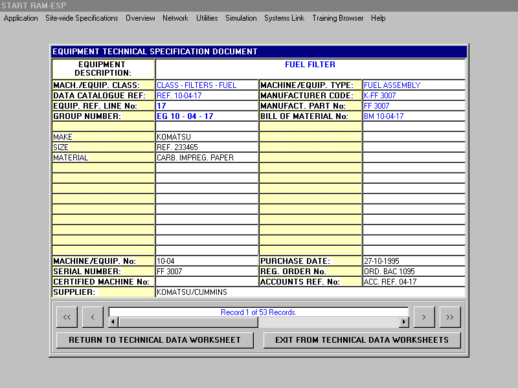Select the FUEL FILTER equipment description field
The image size is (518, 388).
(310, 69)
